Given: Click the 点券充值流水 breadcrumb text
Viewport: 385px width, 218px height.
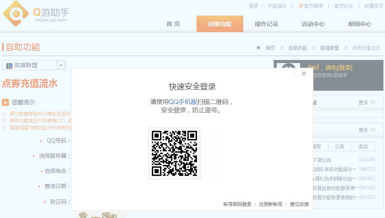Looking at the screenshot, I should (366, 48).
